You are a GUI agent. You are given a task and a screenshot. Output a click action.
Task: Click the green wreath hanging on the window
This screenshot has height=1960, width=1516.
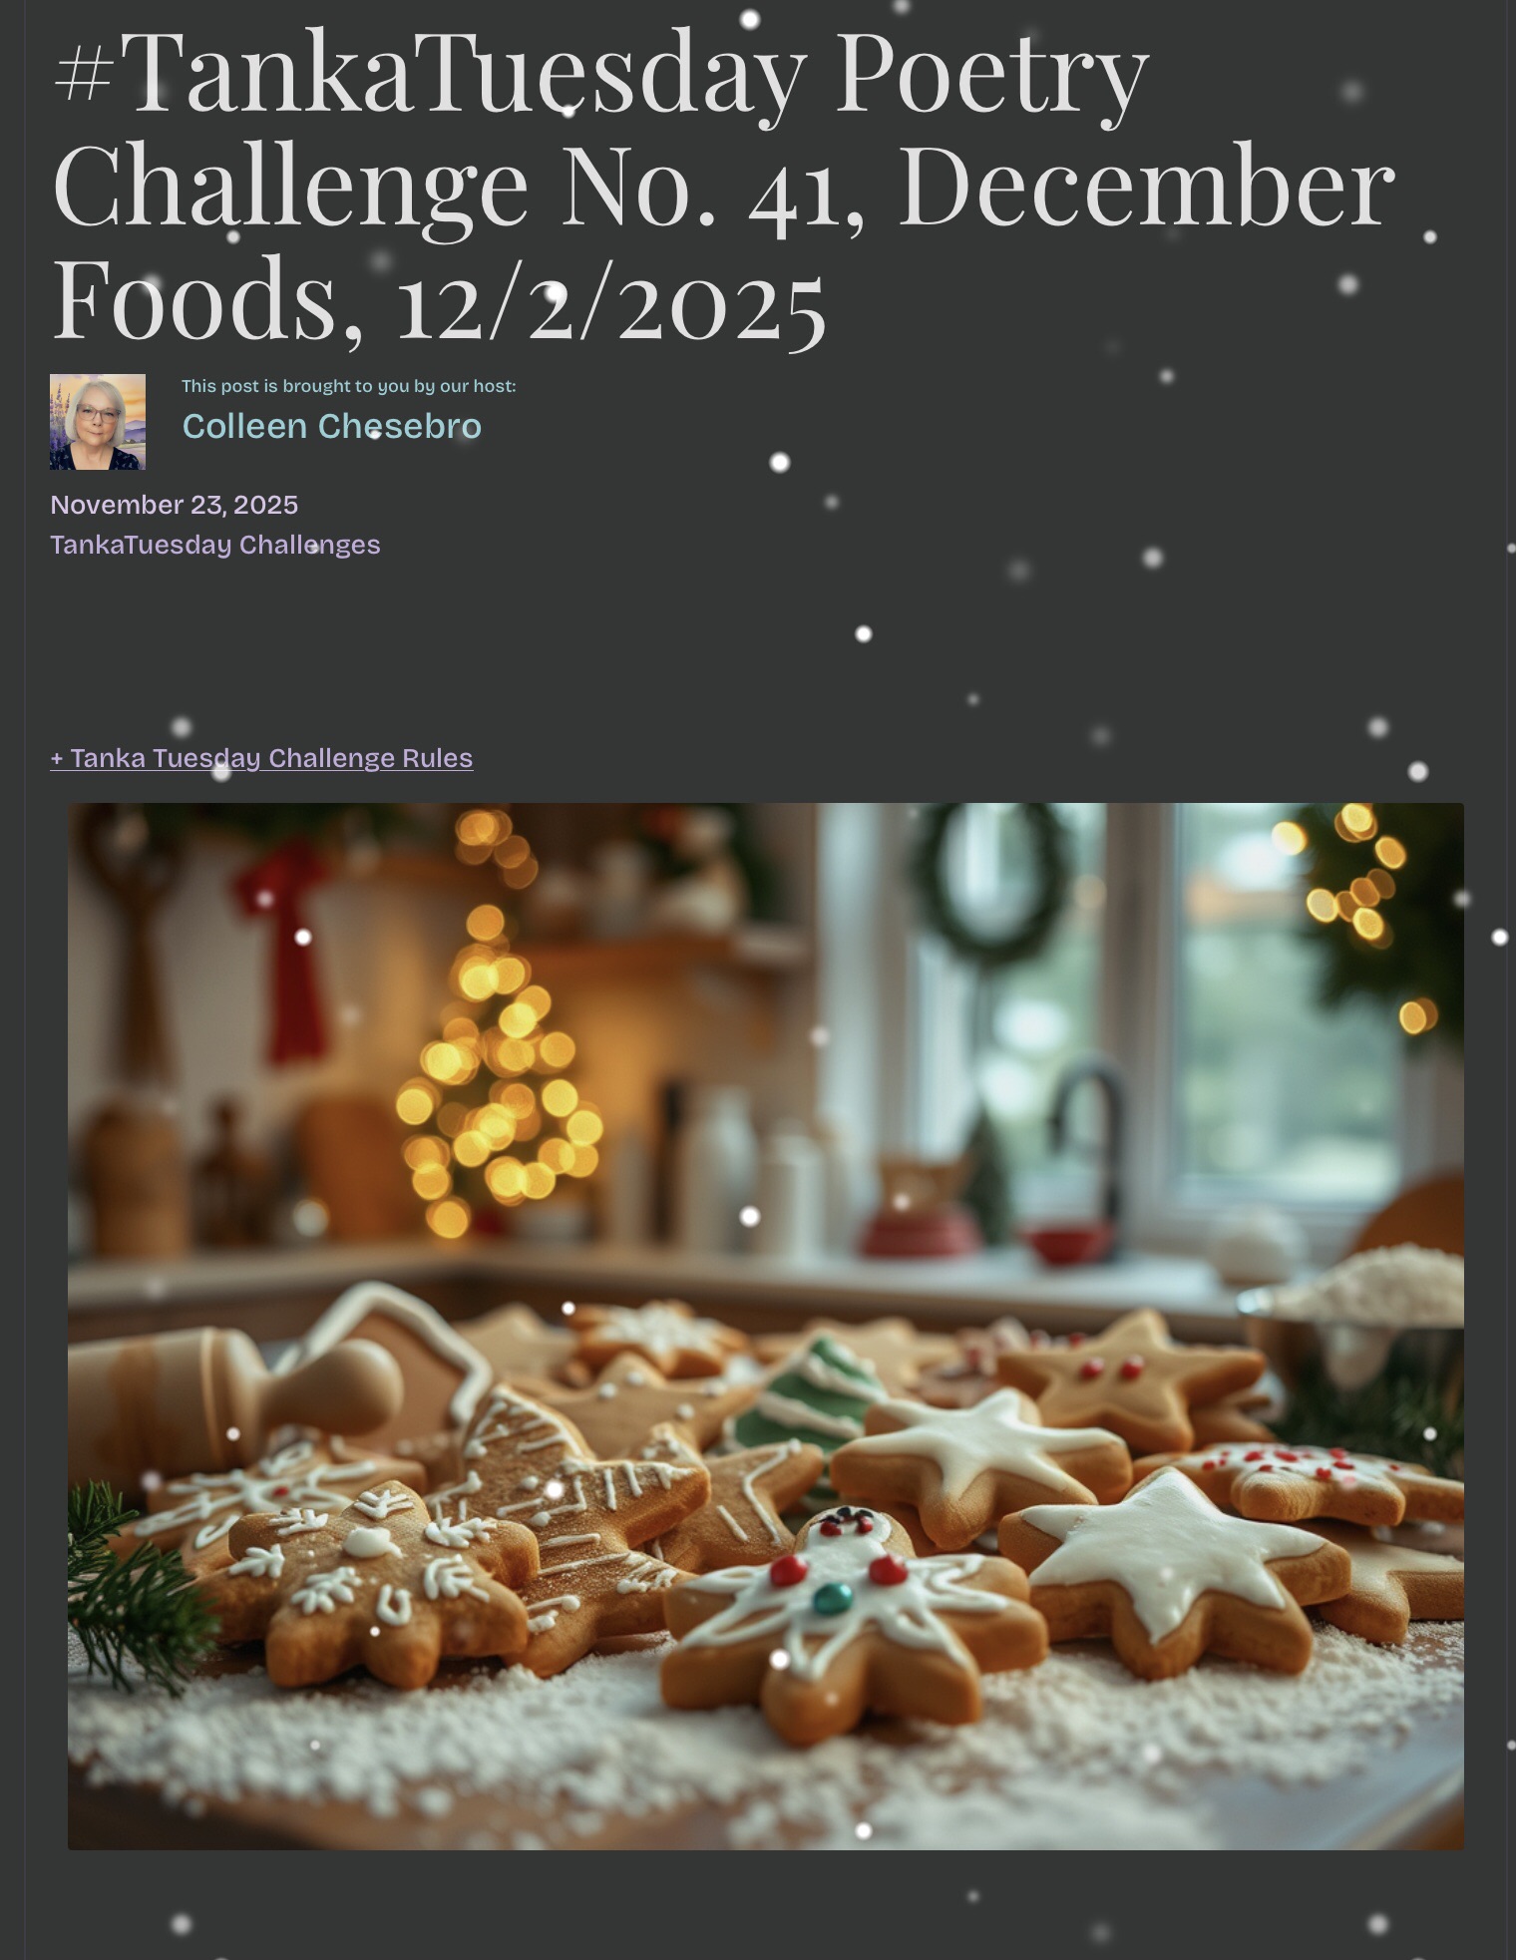pyautogui.click(x=987, y=888)
